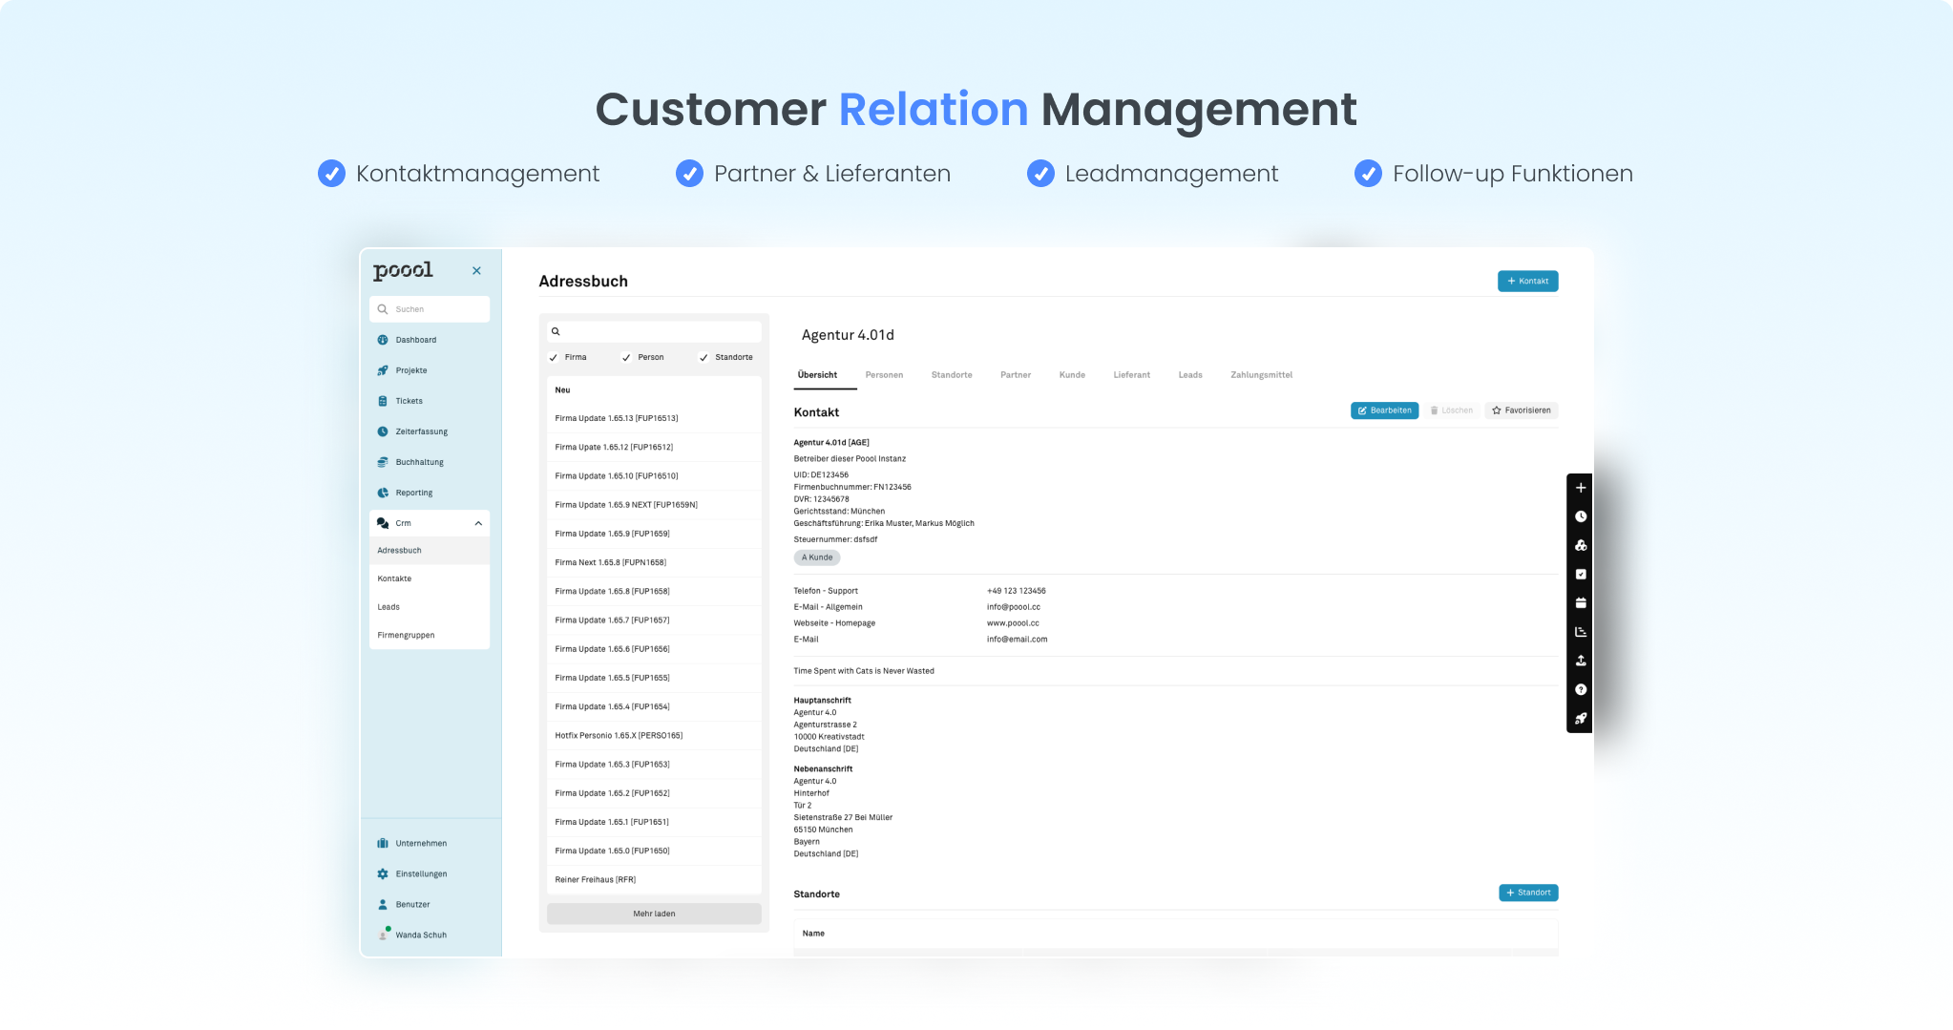Toggle the Firma filter checkbox

(x=554, y=357)
